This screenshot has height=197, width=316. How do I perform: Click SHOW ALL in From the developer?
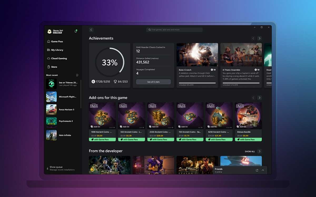pos(250,152)
